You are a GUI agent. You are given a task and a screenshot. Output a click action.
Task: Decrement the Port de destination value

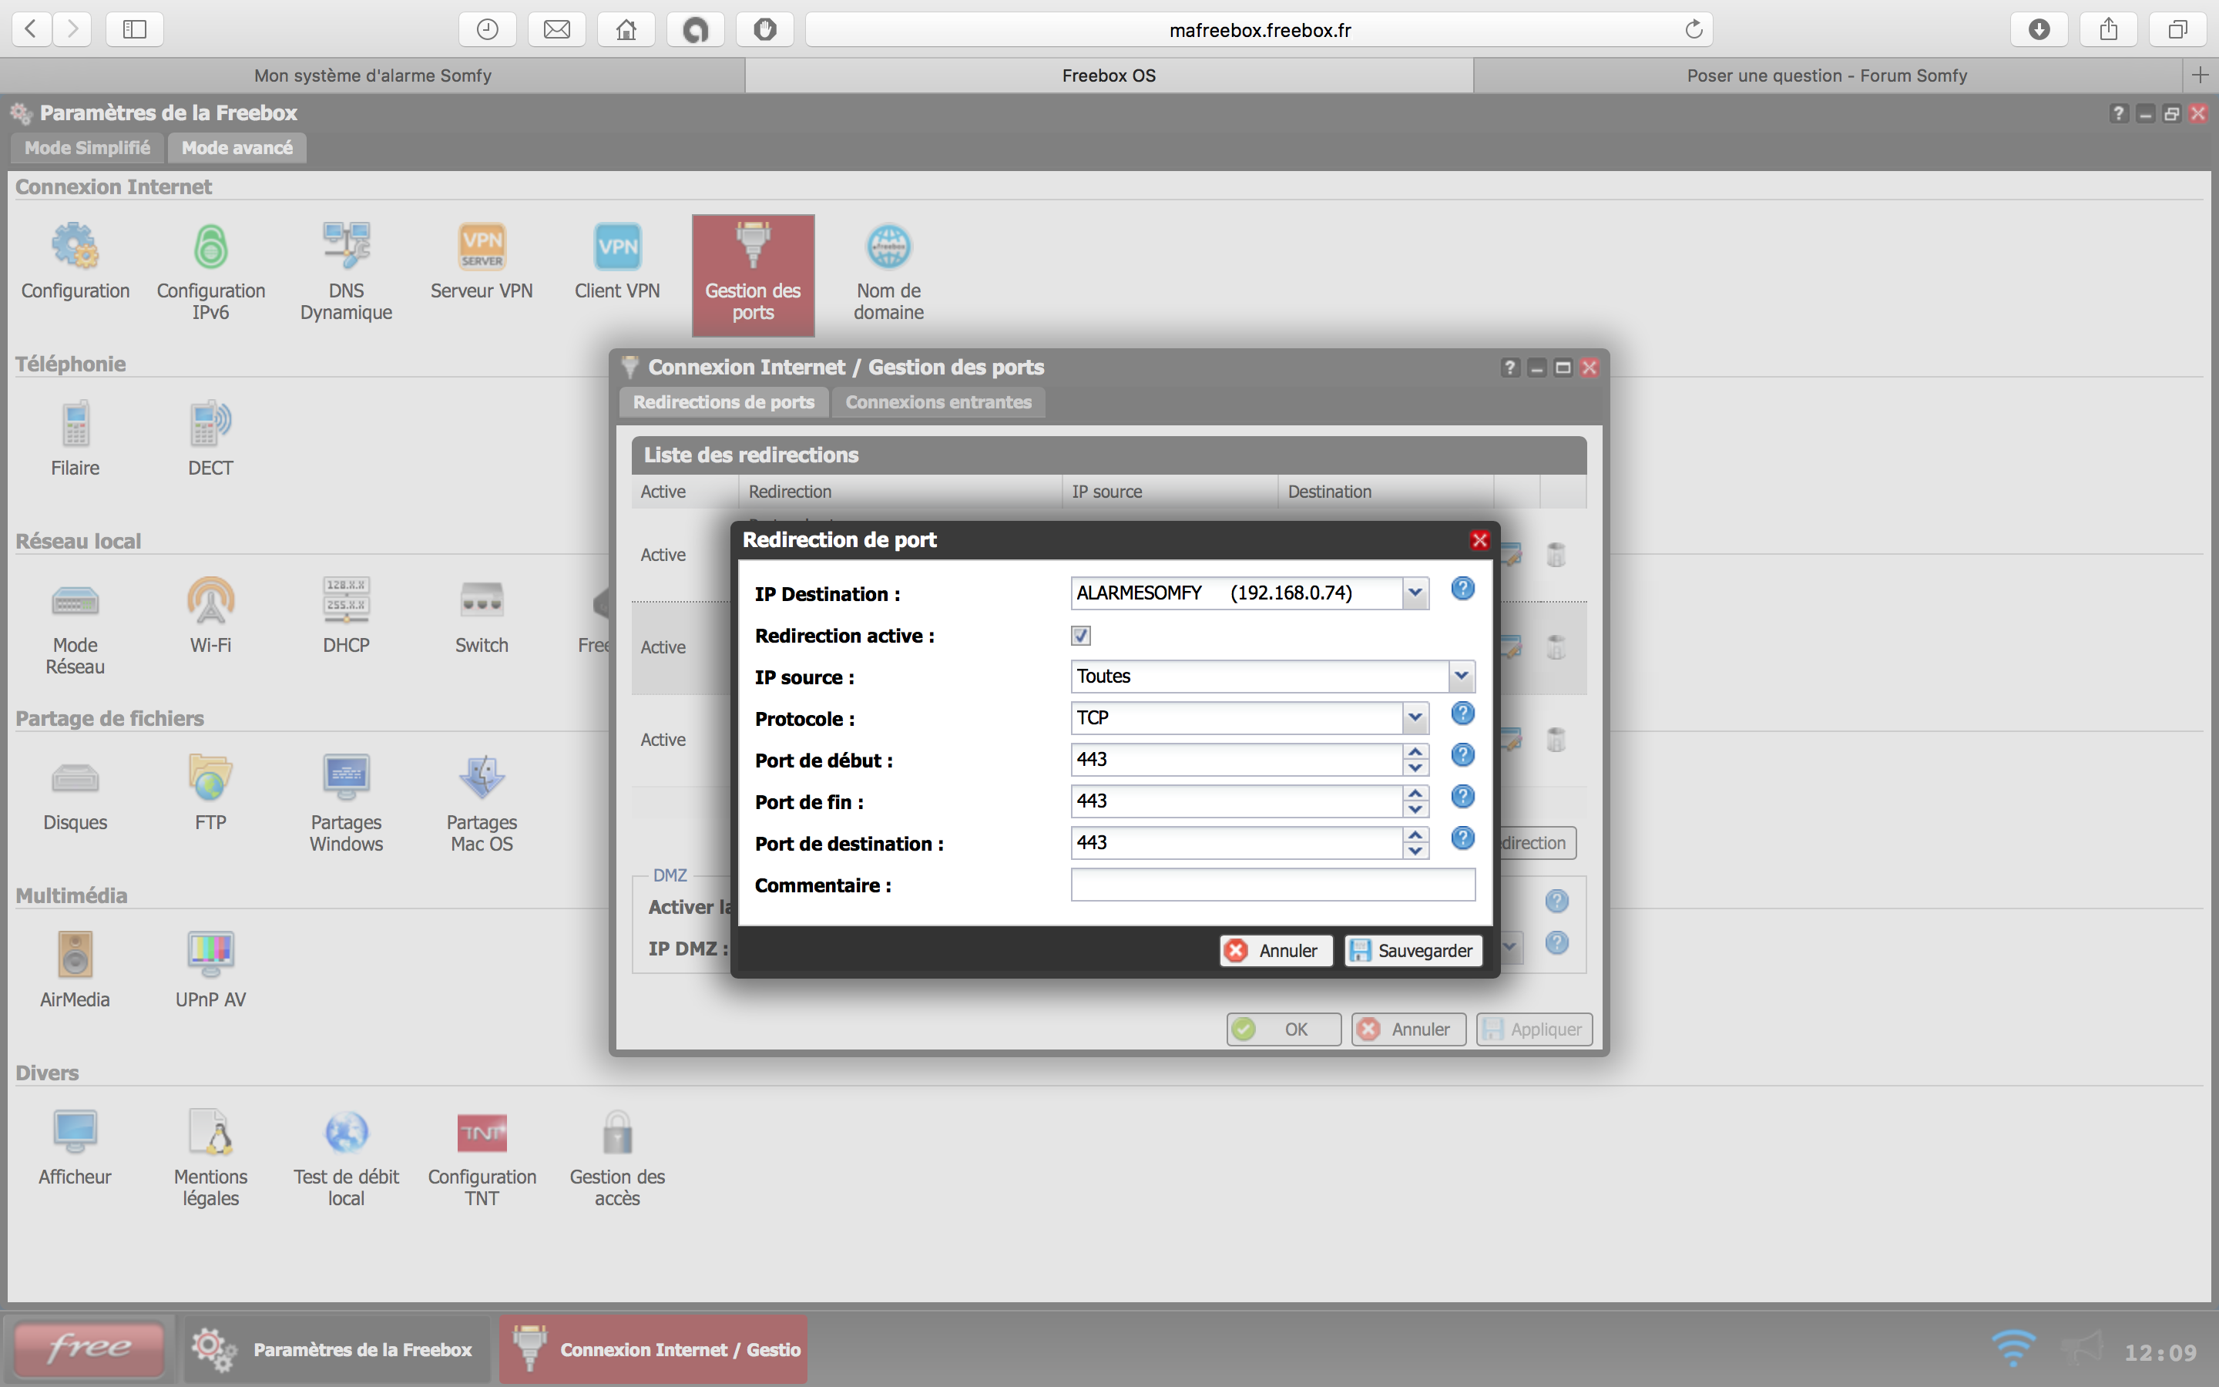click(x=1415, y=851)
